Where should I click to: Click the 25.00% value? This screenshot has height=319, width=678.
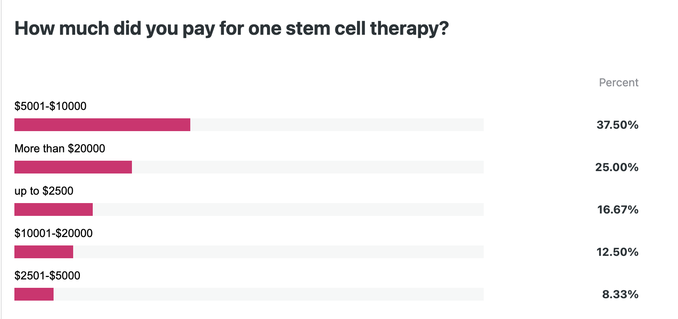[616, 167]
